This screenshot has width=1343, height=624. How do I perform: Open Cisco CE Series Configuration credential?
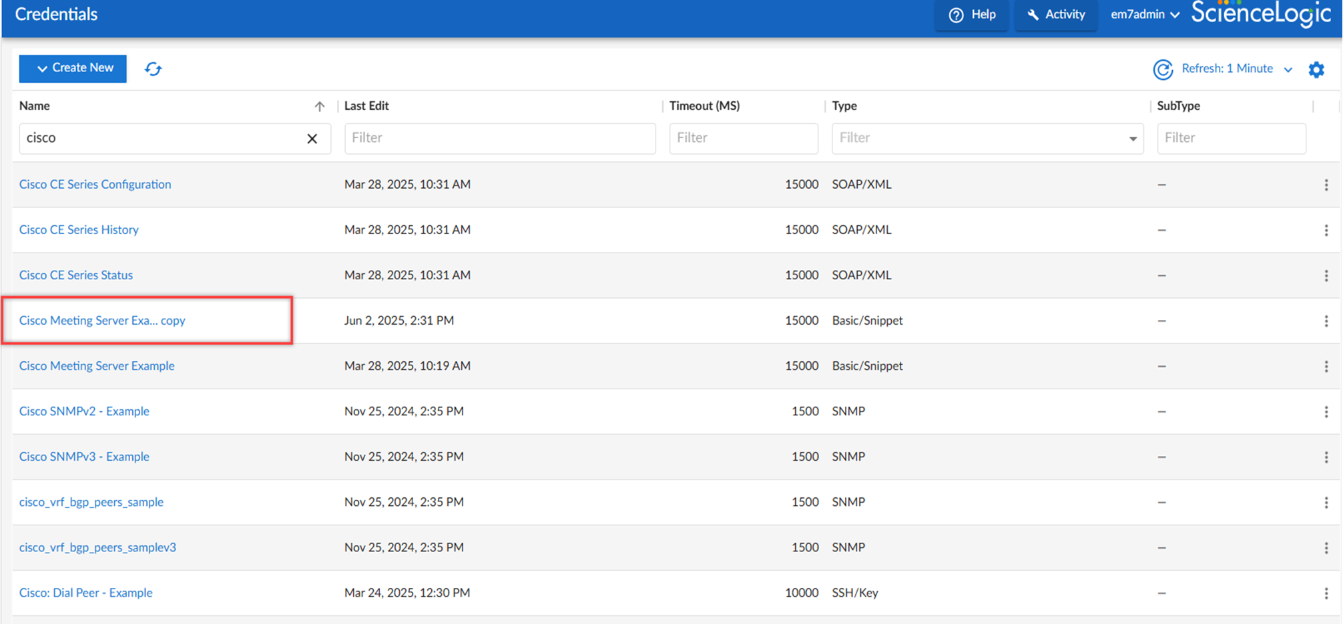[x=95, y=184]
